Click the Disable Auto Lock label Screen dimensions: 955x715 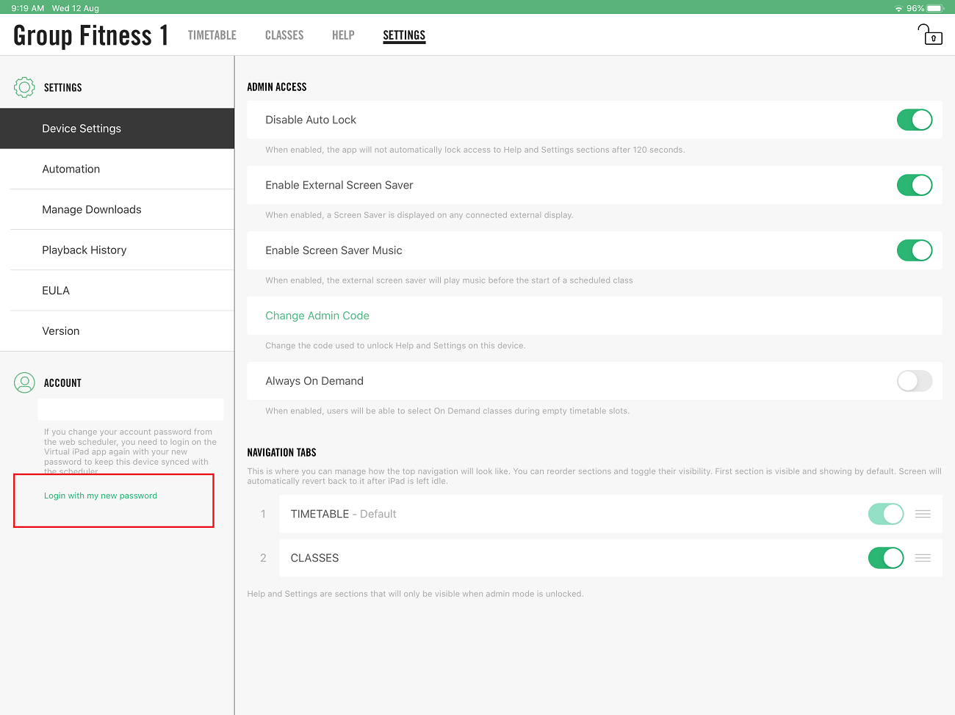tap(311, 120)
